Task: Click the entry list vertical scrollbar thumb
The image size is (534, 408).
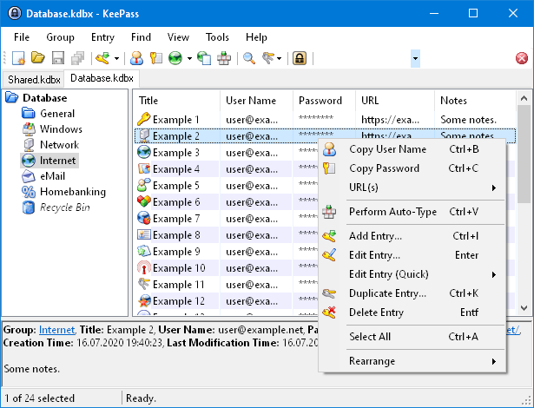Action: click(x=524, y=155)
